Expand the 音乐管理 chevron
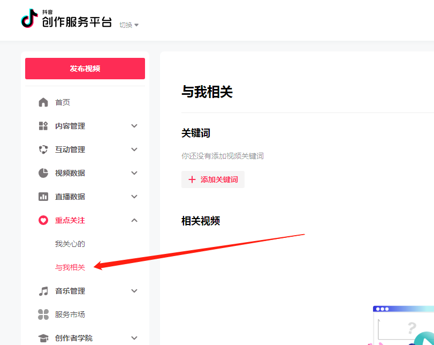The image size is (434, 345). (134, 291)
